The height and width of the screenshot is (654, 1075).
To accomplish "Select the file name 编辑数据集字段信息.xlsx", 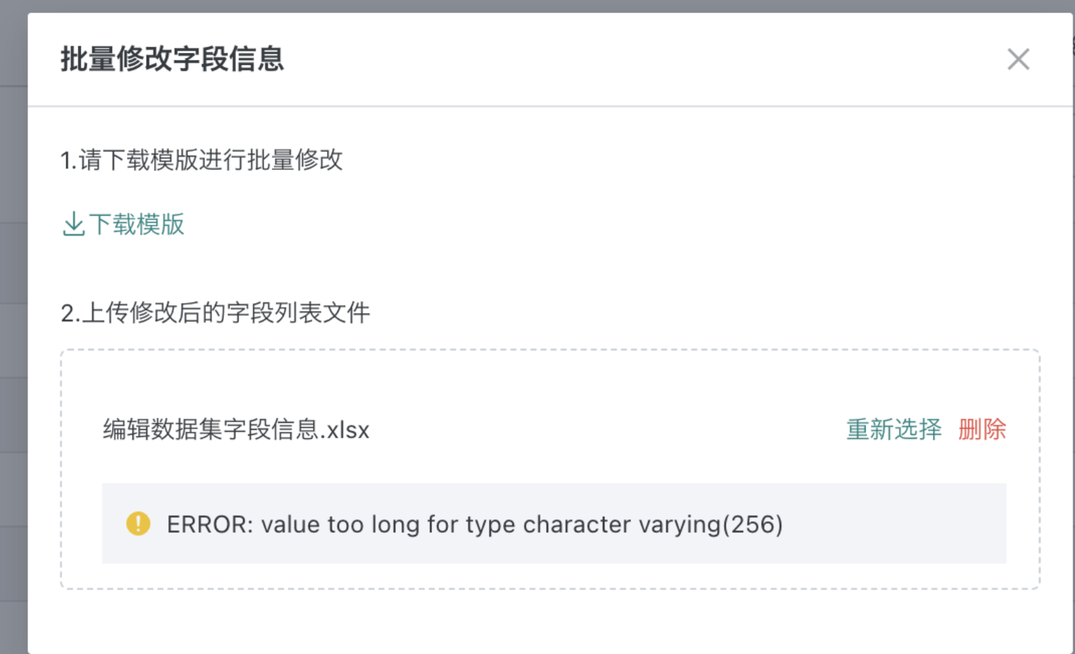I will [x=236, y=430].
